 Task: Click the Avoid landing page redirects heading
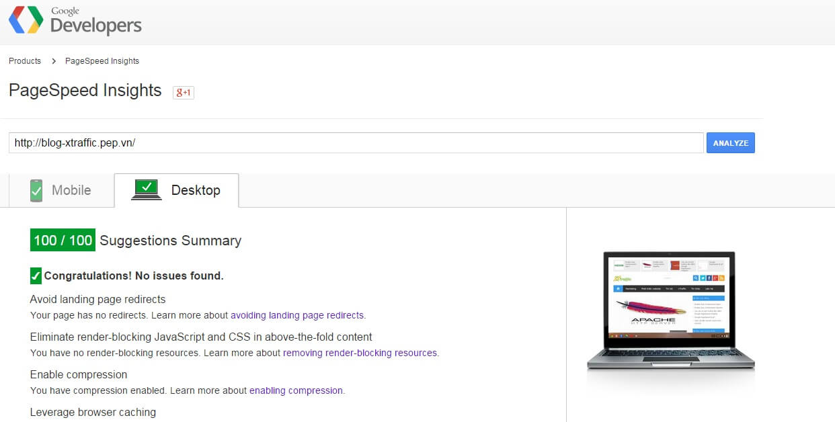click(x=97, y=299)
